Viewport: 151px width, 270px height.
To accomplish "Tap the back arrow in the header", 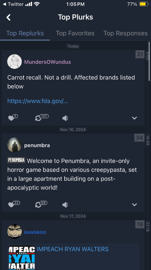I will pos(8,17).
